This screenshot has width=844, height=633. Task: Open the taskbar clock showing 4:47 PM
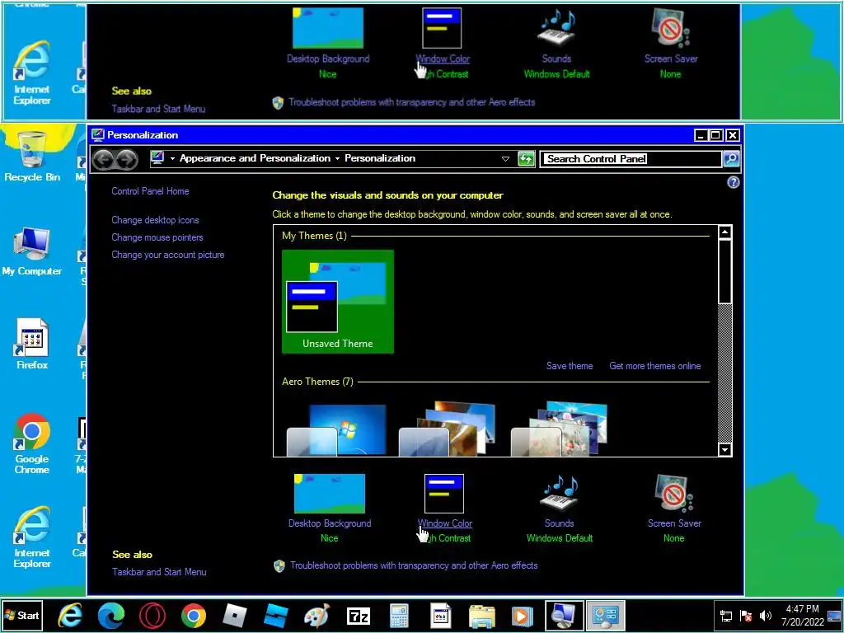click(803, 616)
